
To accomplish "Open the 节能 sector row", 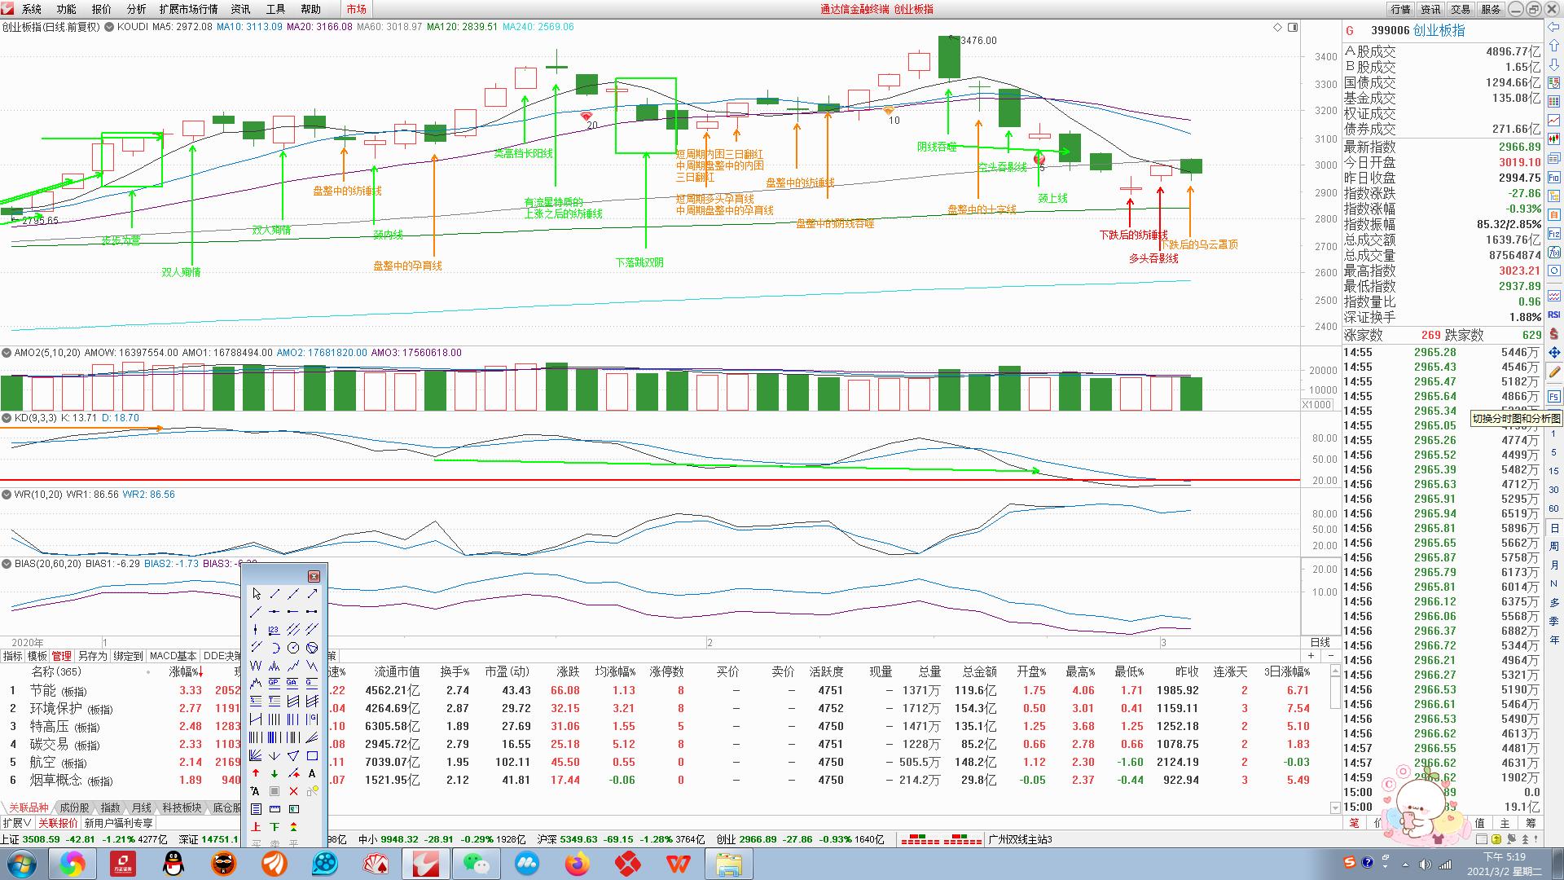I will (x=43, y=690).
